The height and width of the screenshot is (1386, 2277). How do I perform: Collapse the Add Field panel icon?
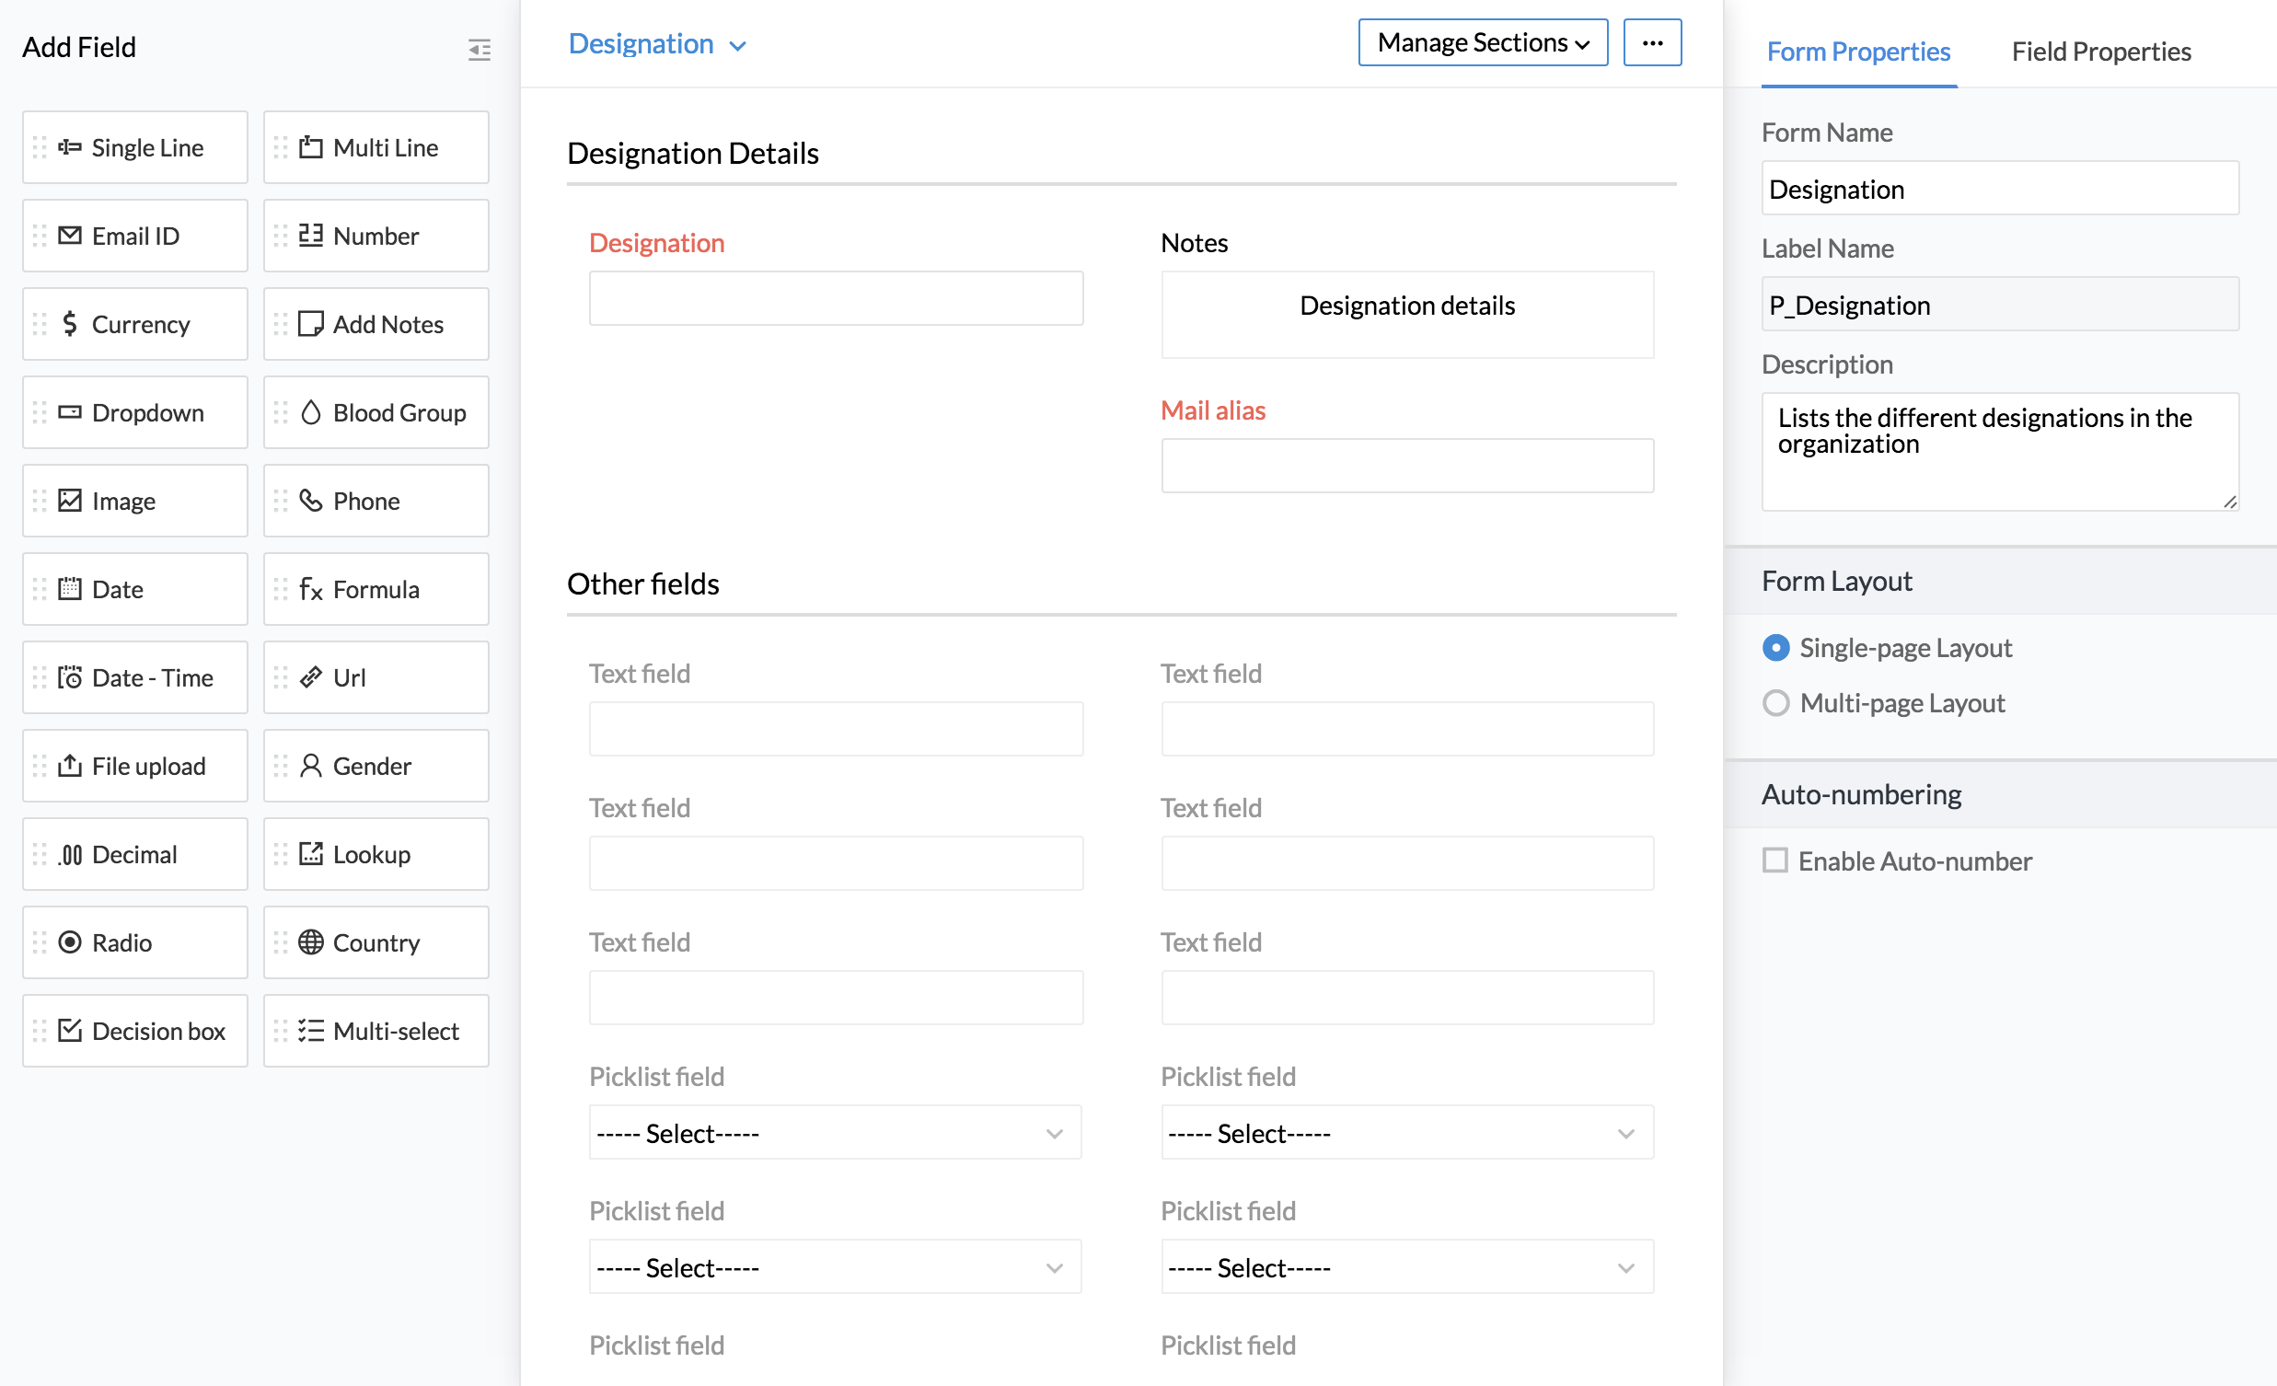pos(479,49)
